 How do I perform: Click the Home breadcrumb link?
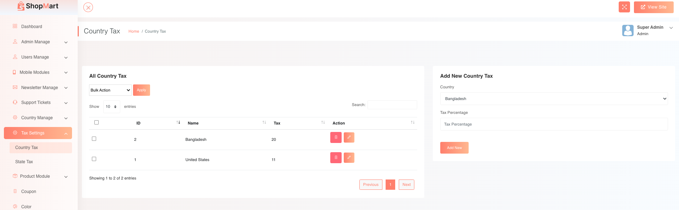[134, 31]
